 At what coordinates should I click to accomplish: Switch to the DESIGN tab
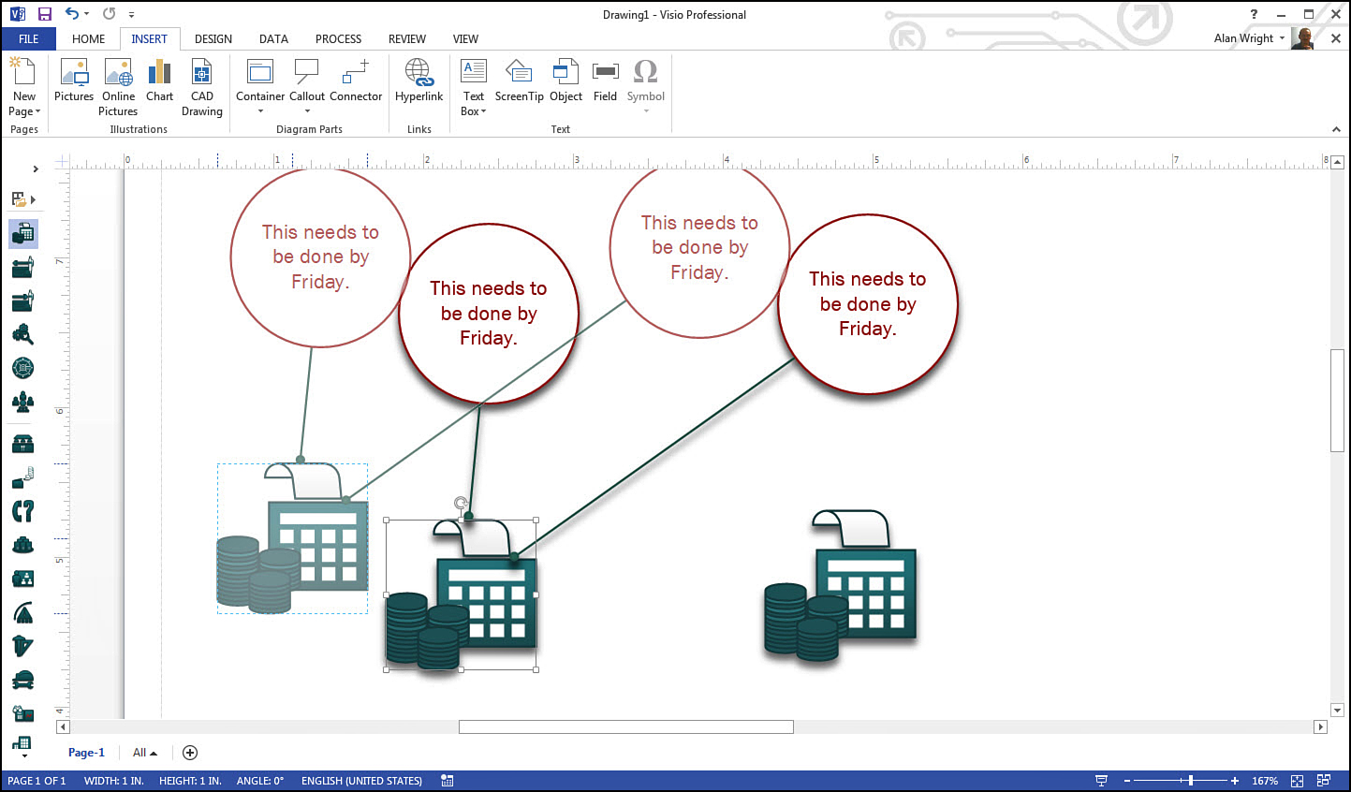[x=213, y=38]
